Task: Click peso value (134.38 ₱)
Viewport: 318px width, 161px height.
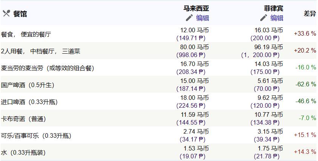Action: click(265, 123)
